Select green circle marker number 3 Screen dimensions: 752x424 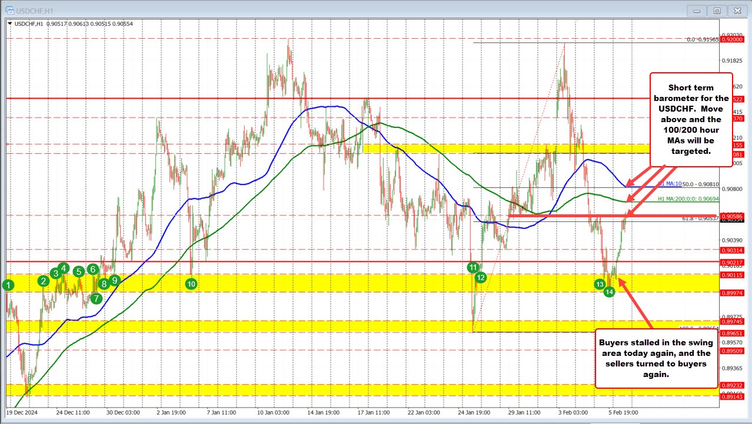click(x=55, y=272)
